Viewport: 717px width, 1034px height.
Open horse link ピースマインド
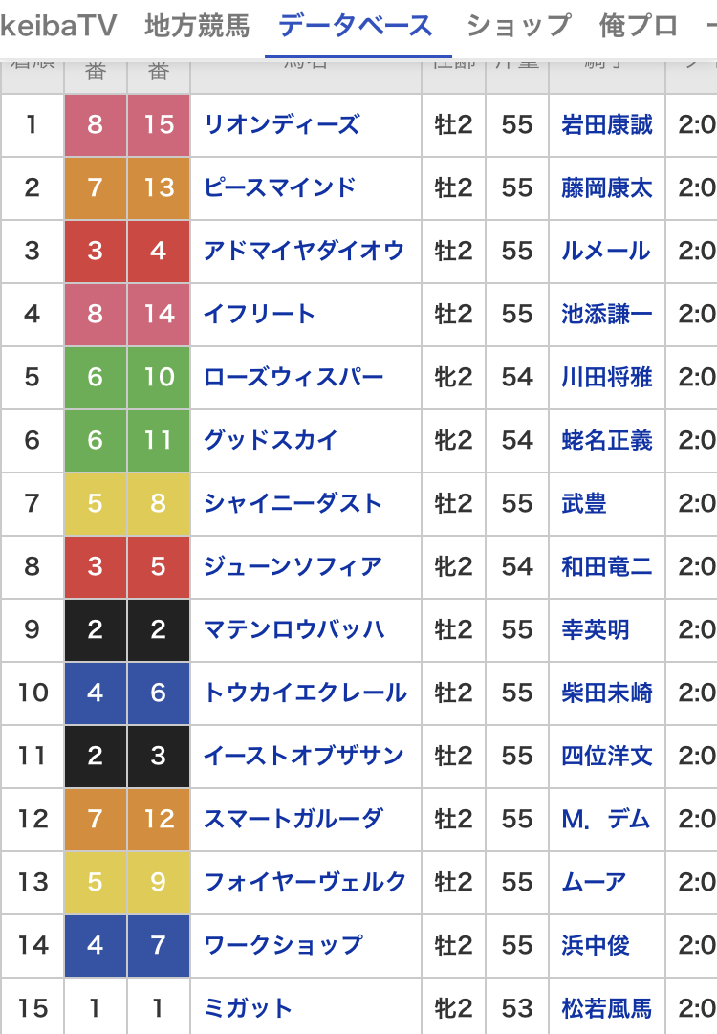[x=279, y=187]
